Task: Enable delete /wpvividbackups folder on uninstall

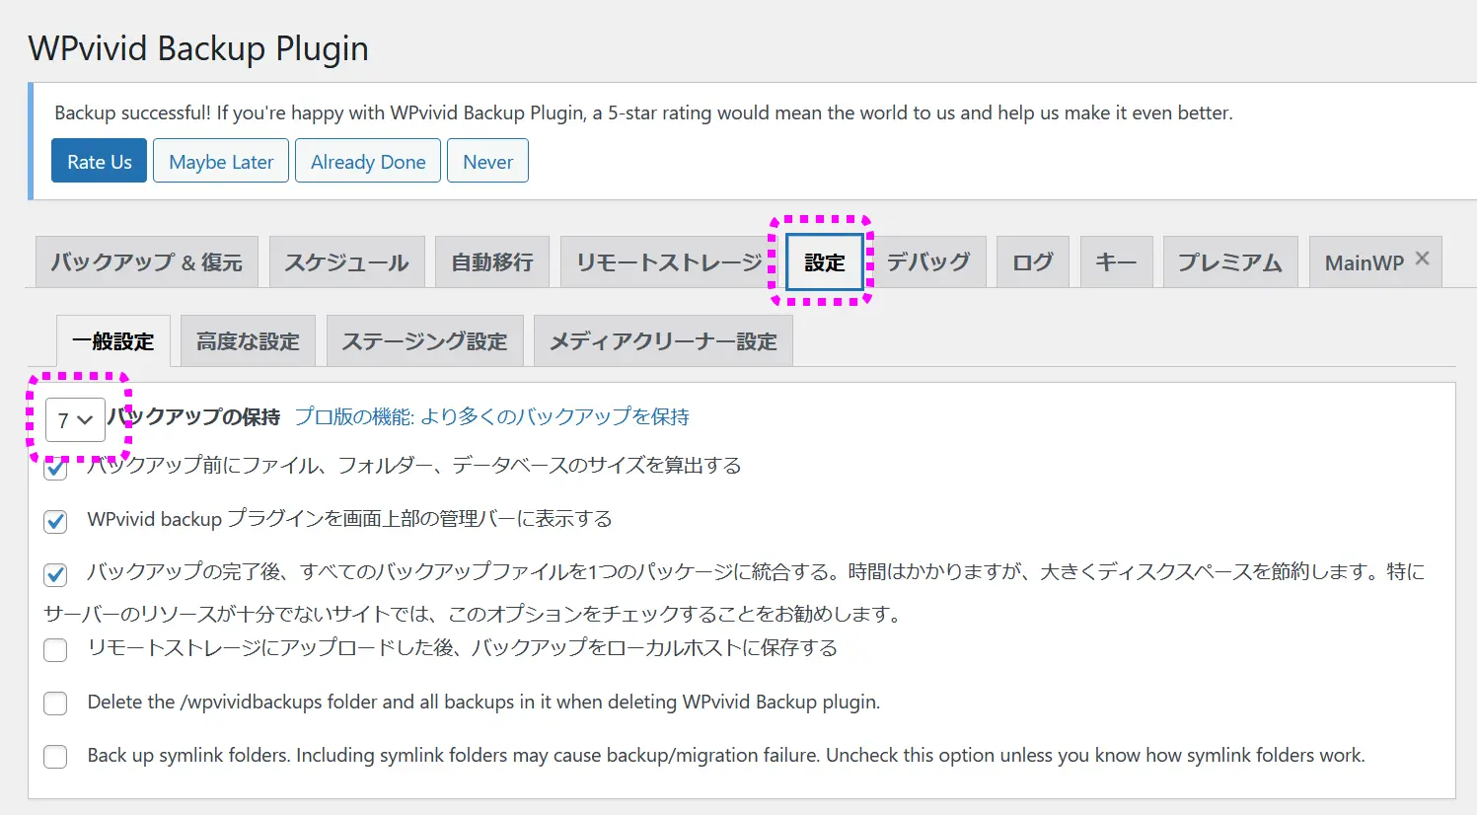Action: 56,704
